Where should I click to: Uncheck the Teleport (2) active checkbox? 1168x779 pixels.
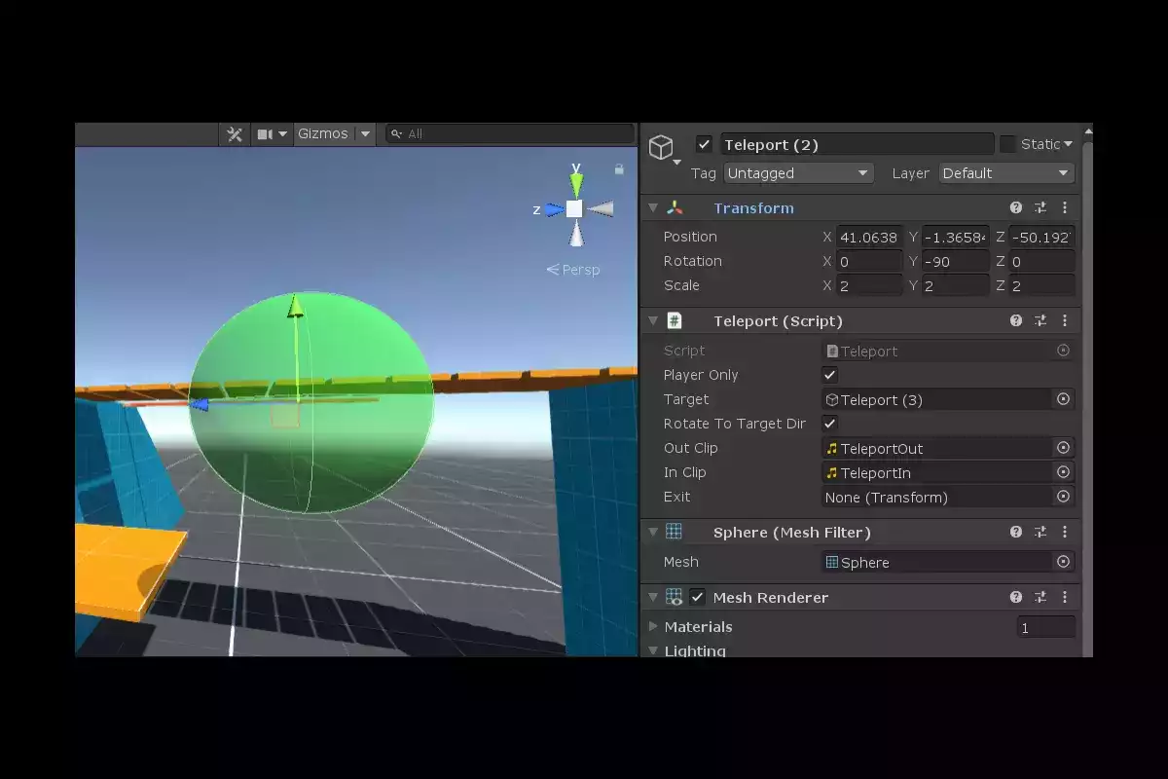[705, 144]
